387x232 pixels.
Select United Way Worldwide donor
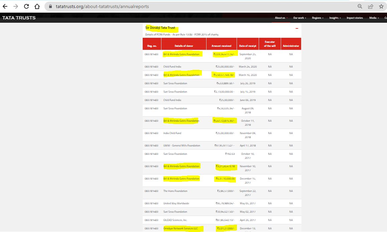coord(176,203)
